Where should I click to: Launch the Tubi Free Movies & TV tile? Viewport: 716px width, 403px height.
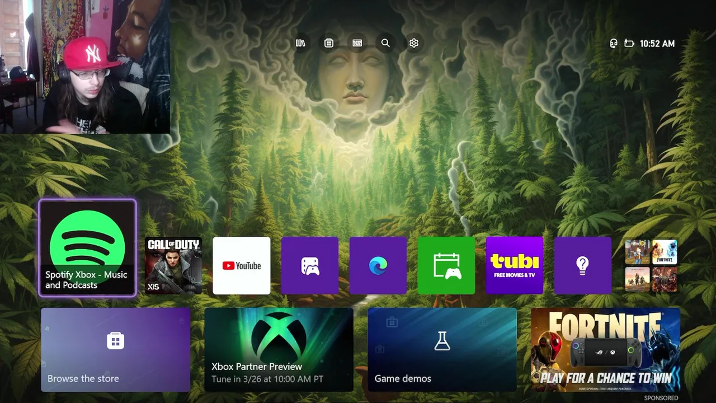(x=515, y=265)
